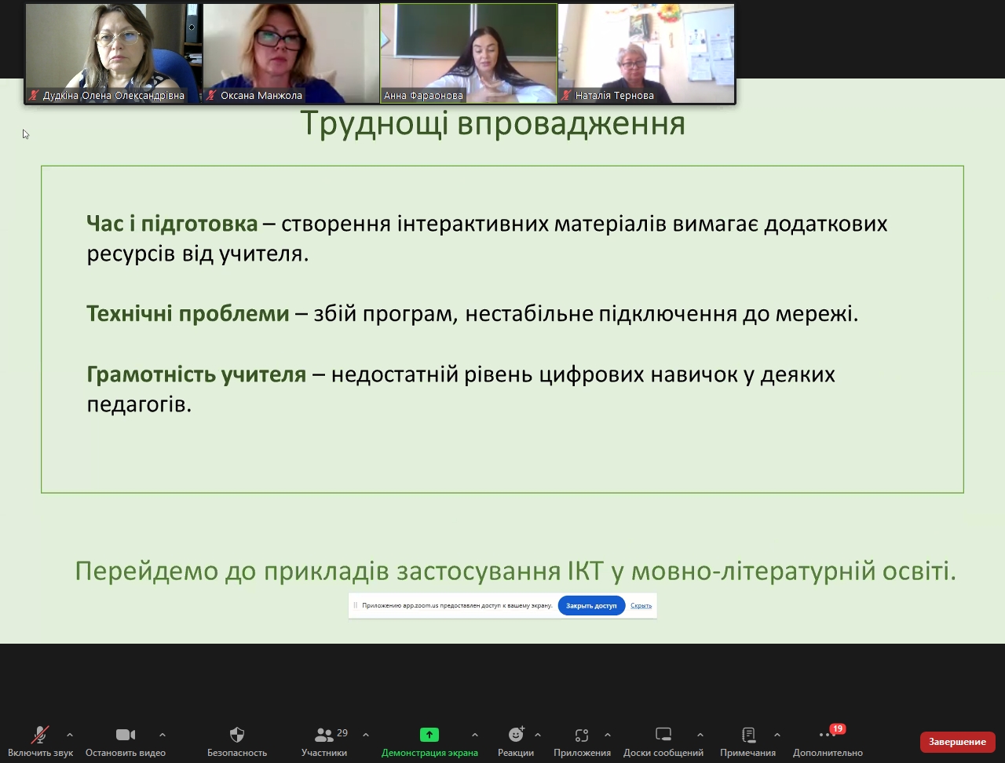Open the Реакции smiley icon
Viewport: 1005px width, 763px height.
(516, 735)
